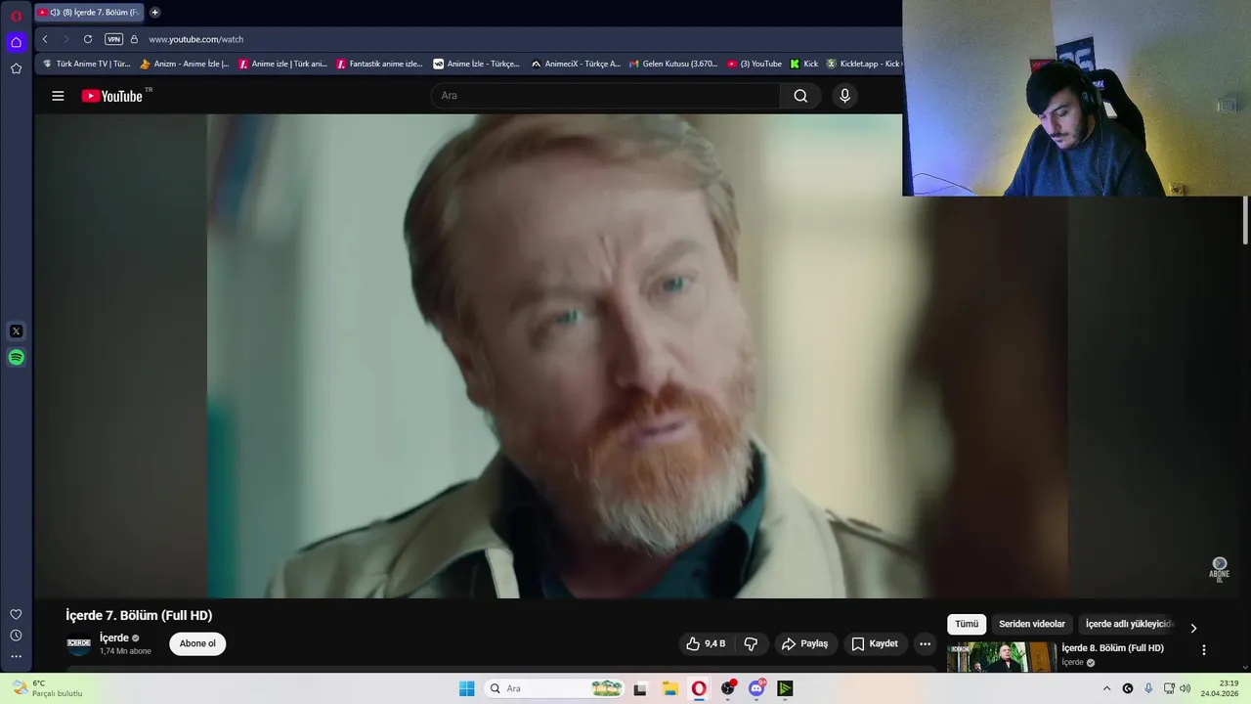Click the padlock site info icon
This screenshot has width=1251, height=704.
tap(135, 39)
